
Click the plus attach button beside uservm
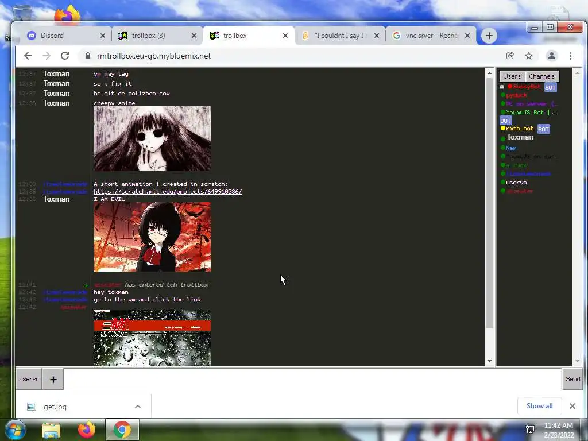53,380
